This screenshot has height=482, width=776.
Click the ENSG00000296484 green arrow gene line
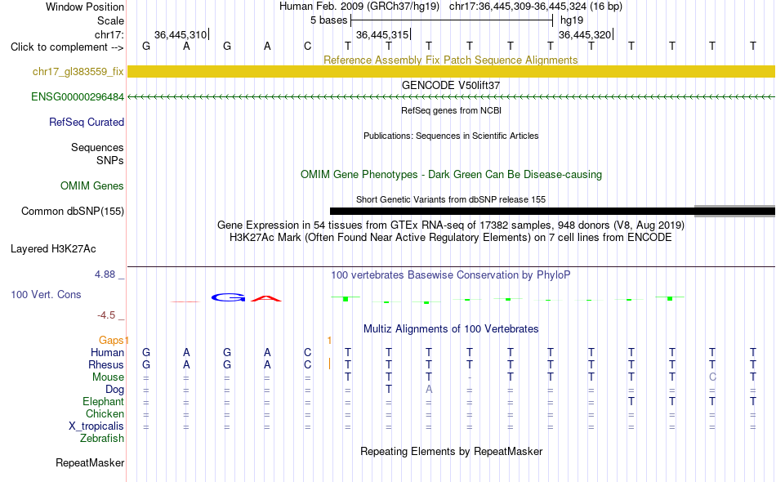pyautogui.click(x=451, y=97)
